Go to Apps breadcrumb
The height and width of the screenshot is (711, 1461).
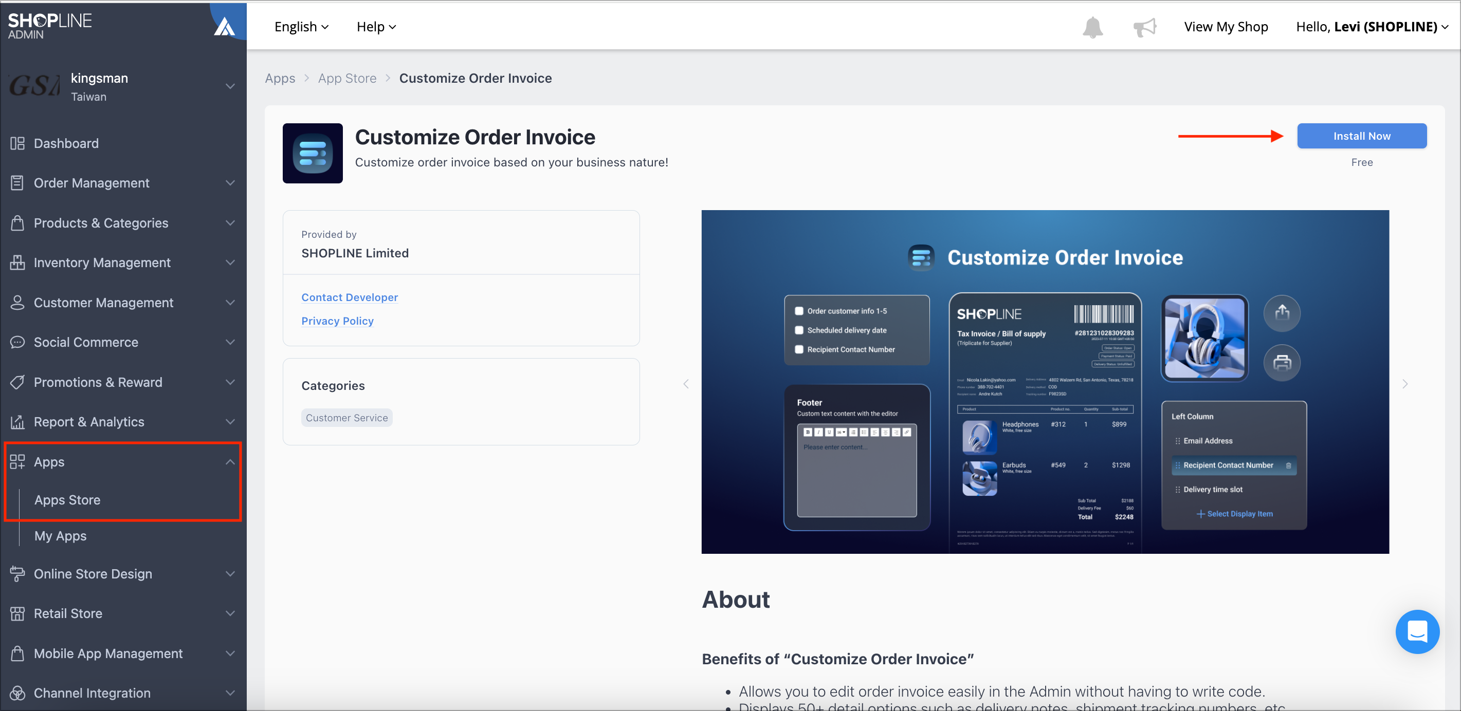[x=280, y=78]
